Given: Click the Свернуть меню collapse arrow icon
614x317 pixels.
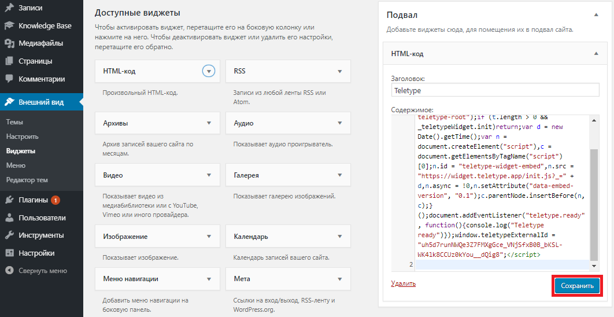Looking at the screenshot, I should [x=9, y=271].
